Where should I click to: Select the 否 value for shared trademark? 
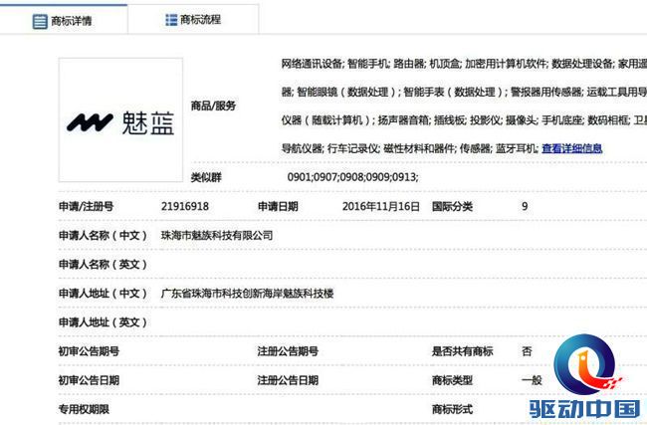(x=527, y=351)
